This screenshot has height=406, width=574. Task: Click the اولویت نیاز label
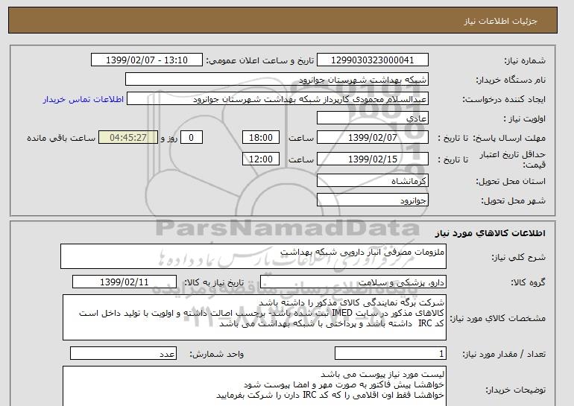pos(525,118)
